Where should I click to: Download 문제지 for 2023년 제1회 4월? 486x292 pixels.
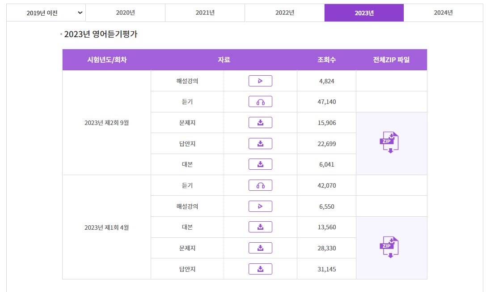tap(260, 248)
